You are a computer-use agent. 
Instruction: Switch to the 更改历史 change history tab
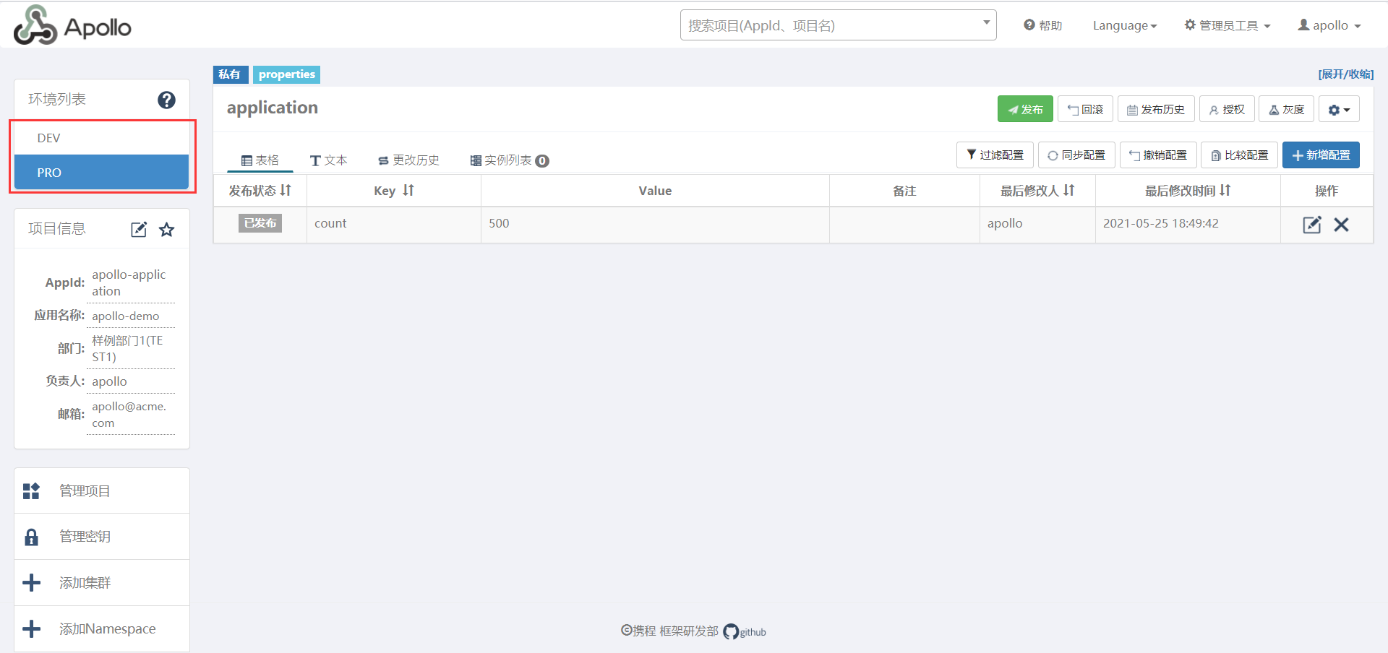point(409,160)
